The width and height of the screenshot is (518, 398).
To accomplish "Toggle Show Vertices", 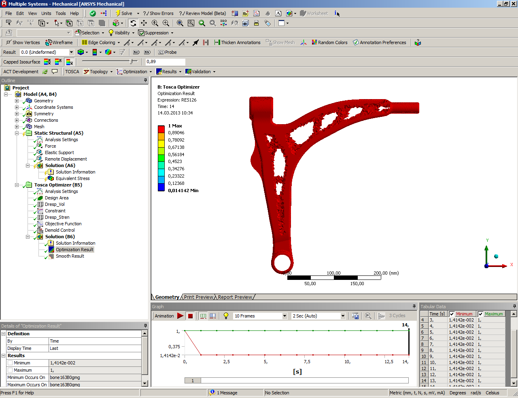I will click(x=23, y=42).
